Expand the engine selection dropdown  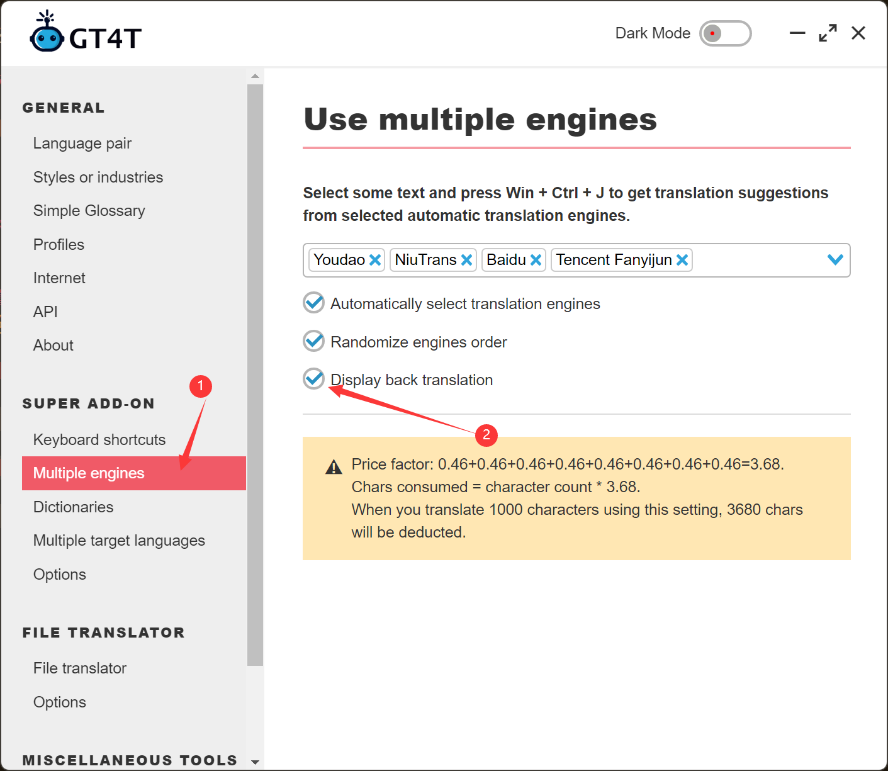point(835,259)
